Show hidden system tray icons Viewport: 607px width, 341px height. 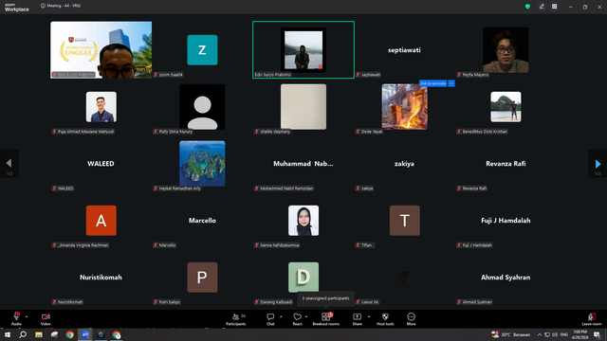click(540, 334)
